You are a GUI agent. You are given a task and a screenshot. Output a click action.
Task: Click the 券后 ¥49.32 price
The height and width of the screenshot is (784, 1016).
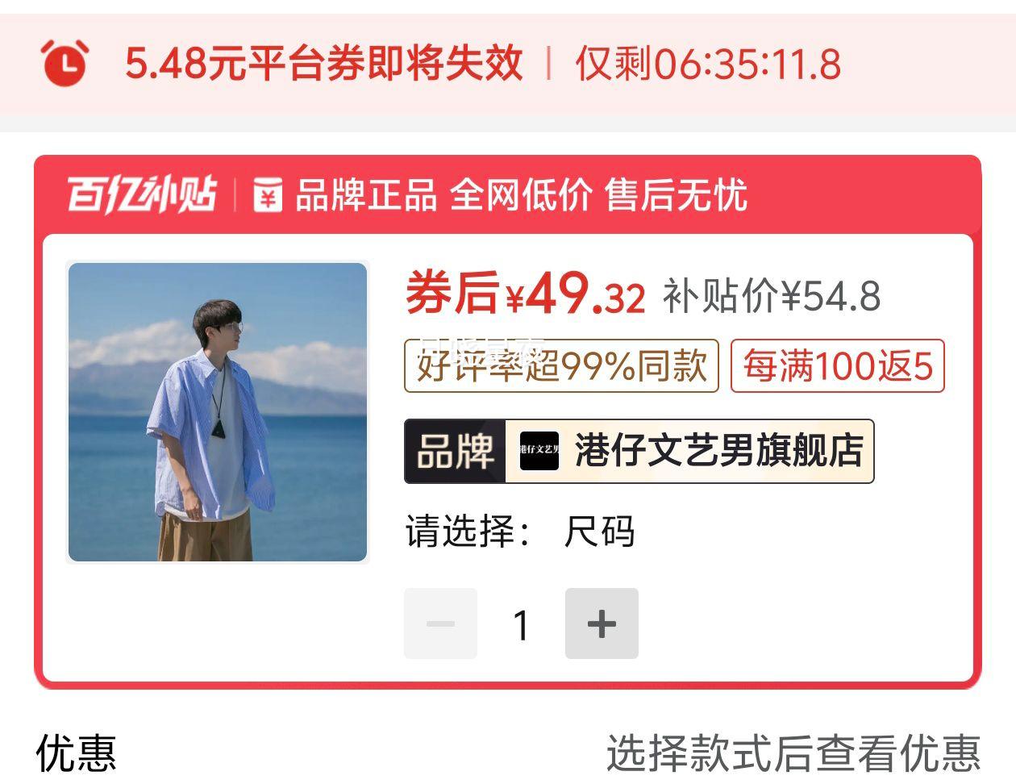525,294
